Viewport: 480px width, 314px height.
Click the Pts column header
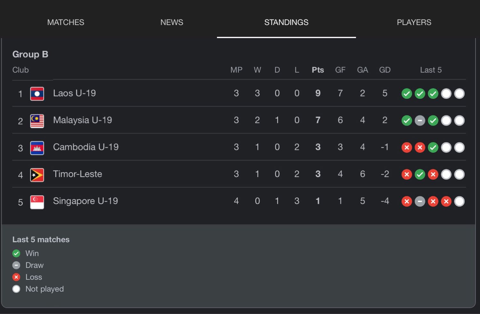click(x=318, y=70)
